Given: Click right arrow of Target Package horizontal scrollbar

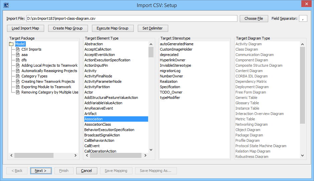Looking at the screenshot, I should tap(76, 155).
